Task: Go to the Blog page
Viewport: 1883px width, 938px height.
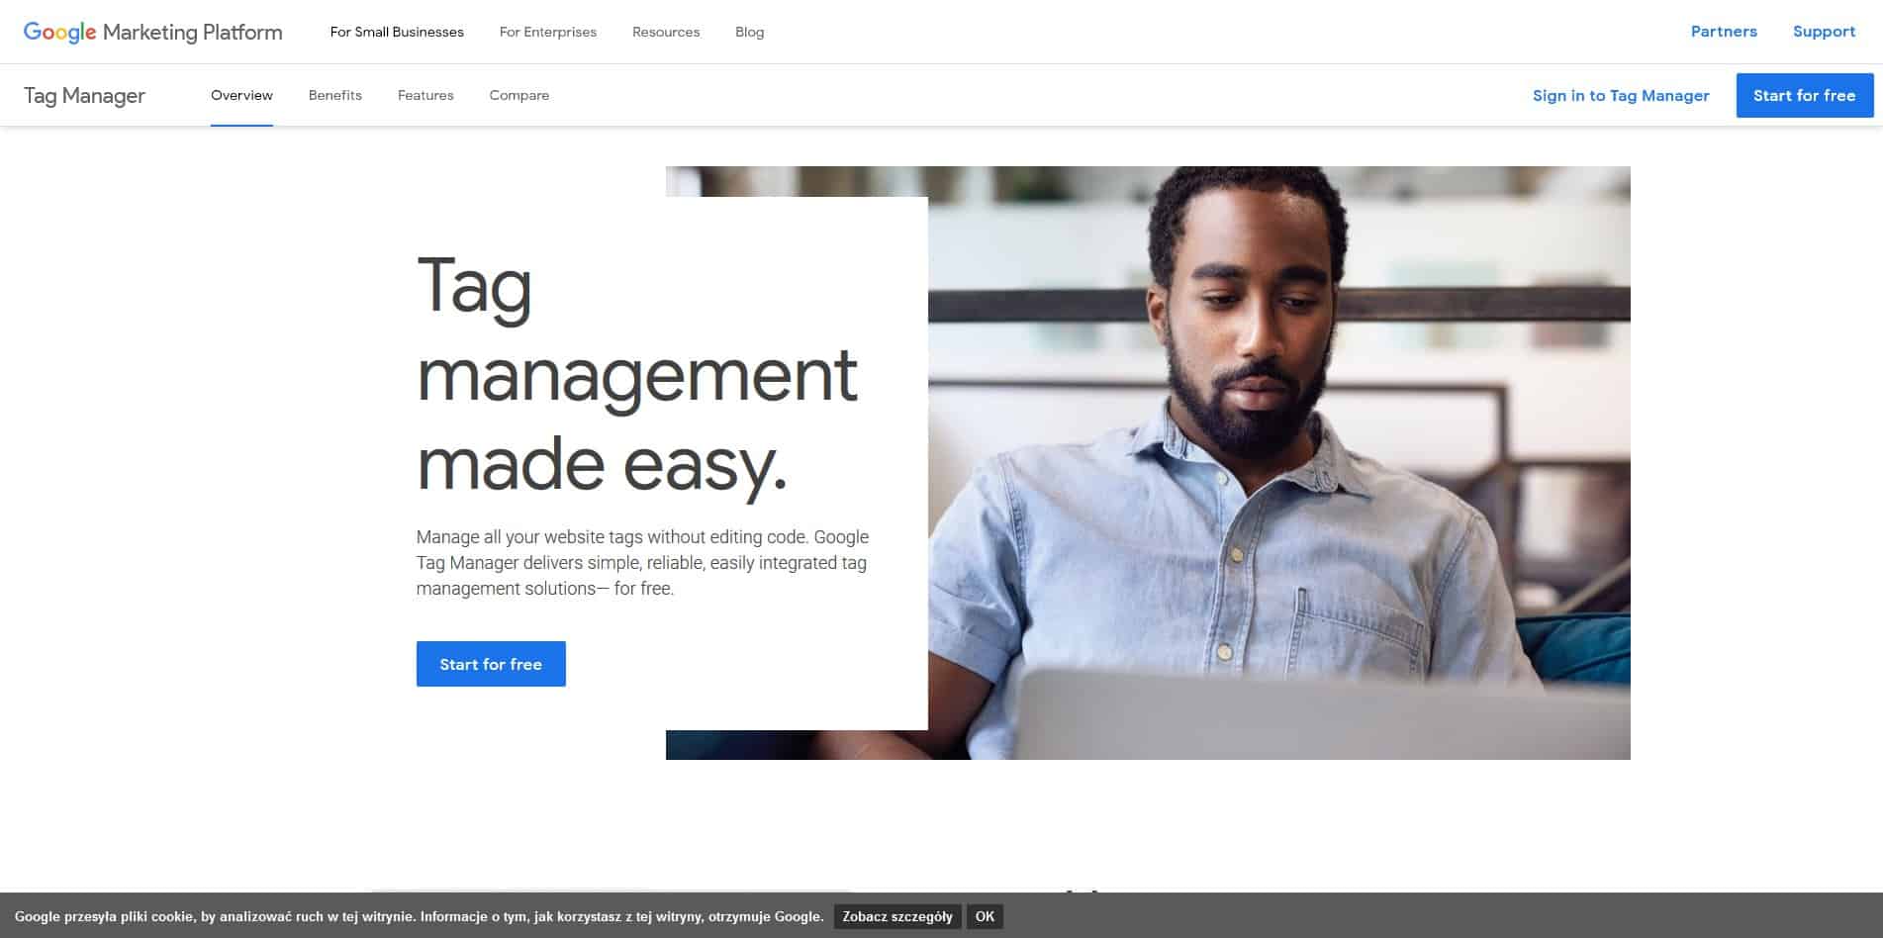Action: [749, 32]
